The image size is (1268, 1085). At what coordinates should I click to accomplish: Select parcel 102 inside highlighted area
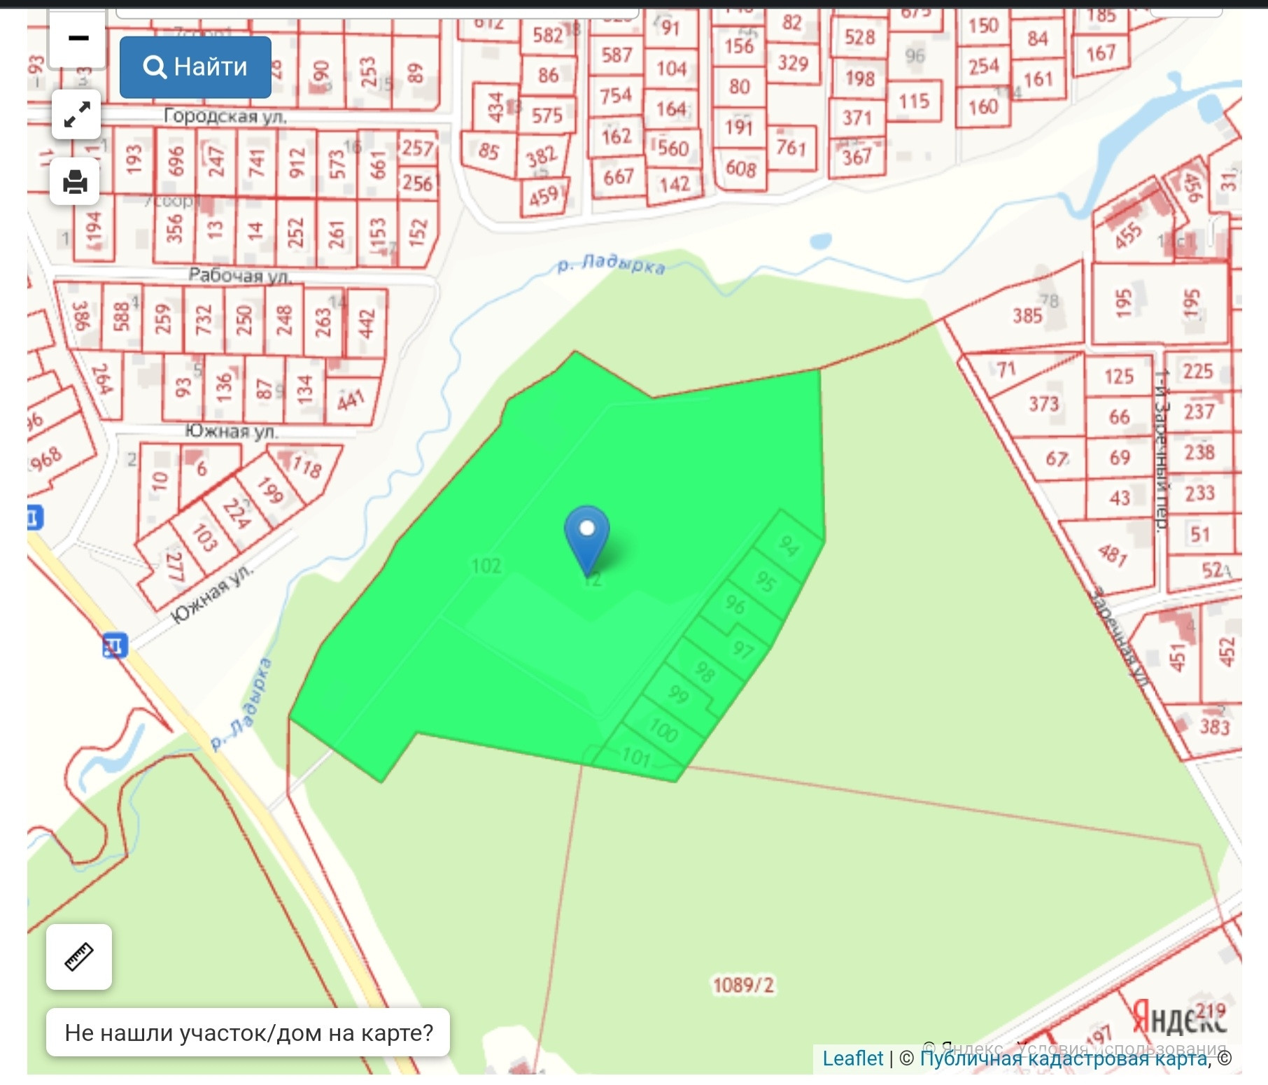click(x=486, y=566)
